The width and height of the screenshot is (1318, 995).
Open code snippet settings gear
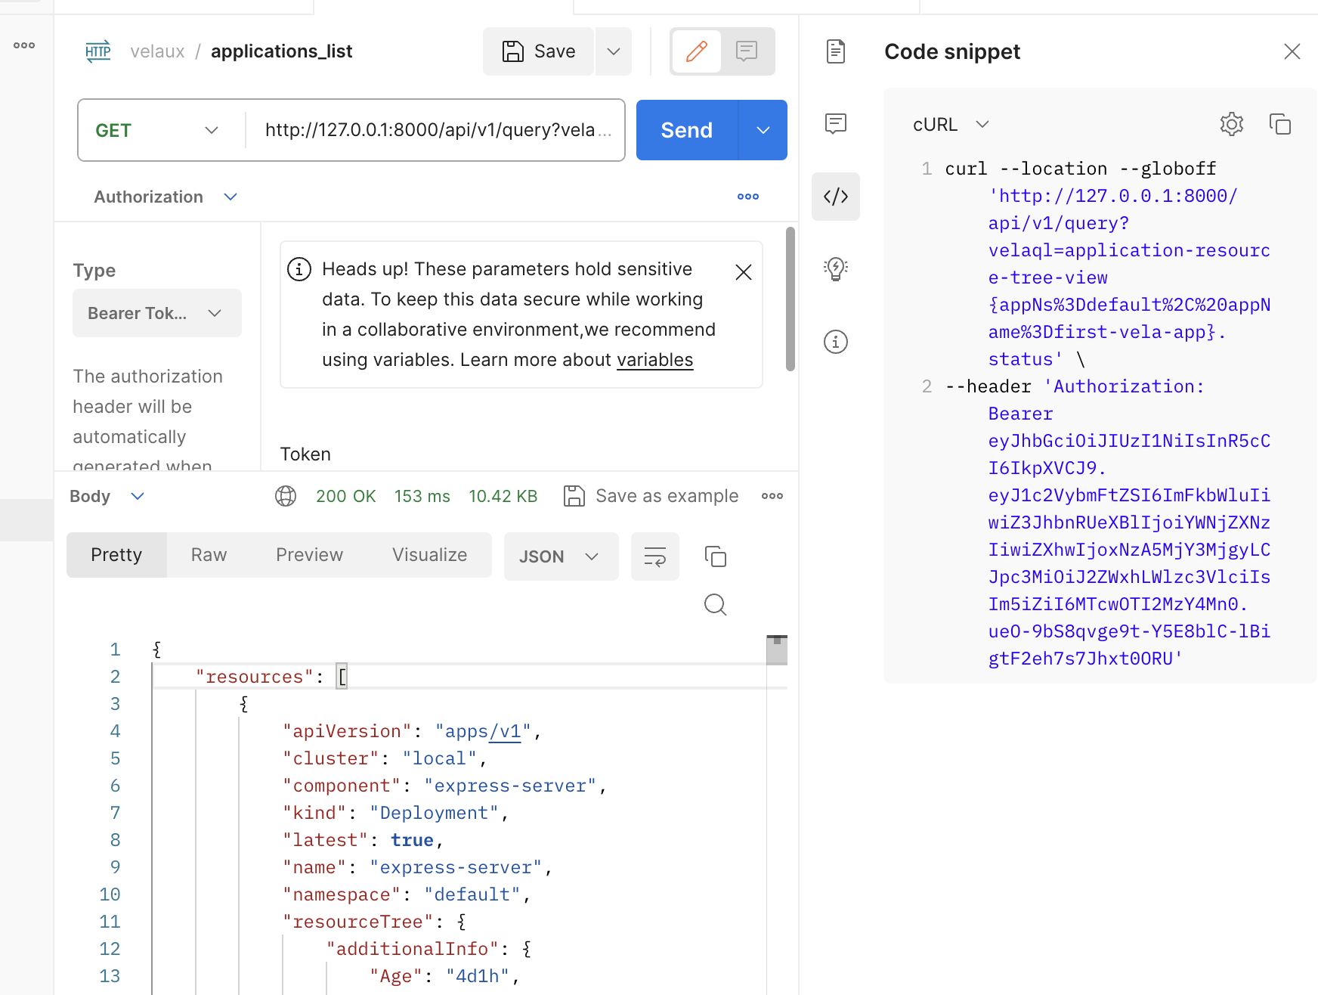(x=1232, y=124)
